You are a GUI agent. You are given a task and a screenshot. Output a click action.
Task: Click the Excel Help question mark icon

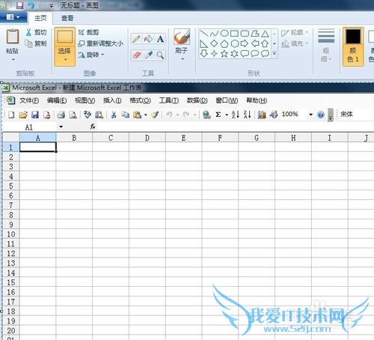click(x=321, y=115)
